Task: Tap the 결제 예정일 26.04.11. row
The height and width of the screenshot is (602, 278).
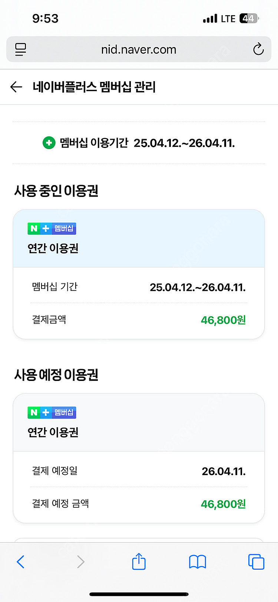Action: (139, 471)
